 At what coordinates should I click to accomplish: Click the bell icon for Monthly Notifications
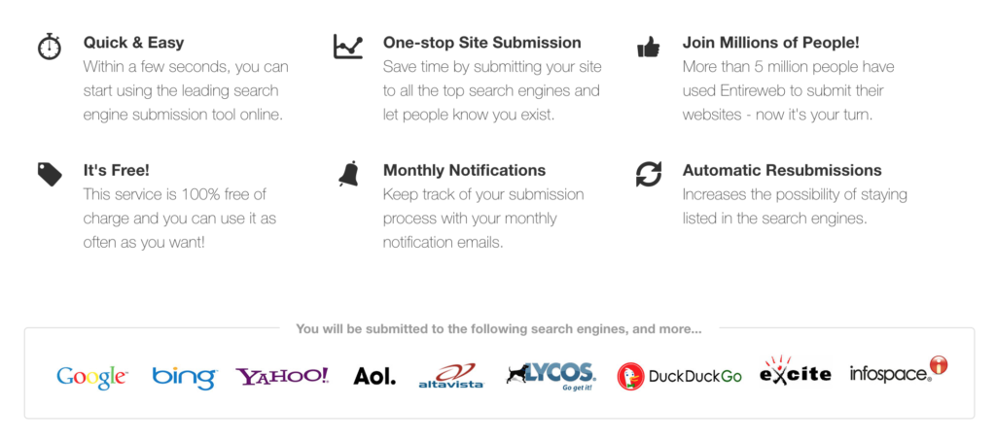(348, 174)
